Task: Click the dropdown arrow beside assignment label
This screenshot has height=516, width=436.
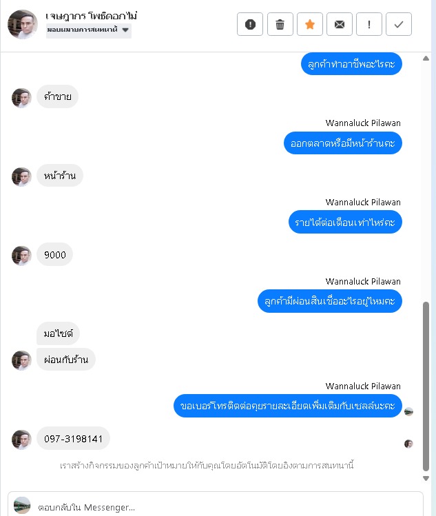Action: [125, 30]
